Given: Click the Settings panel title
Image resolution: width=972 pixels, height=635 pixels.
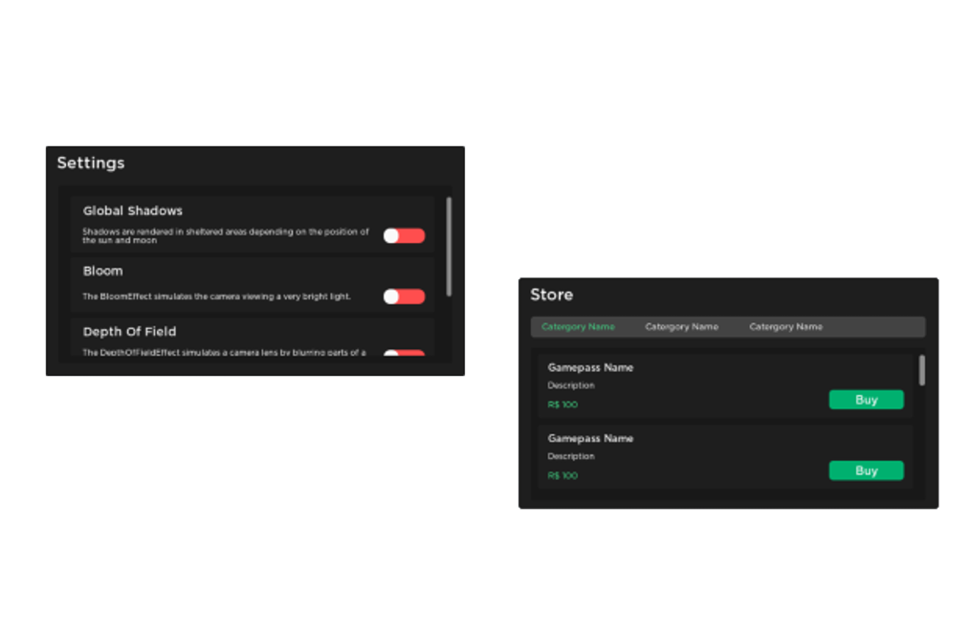Looking at the screenshot, I should [91, 163].
